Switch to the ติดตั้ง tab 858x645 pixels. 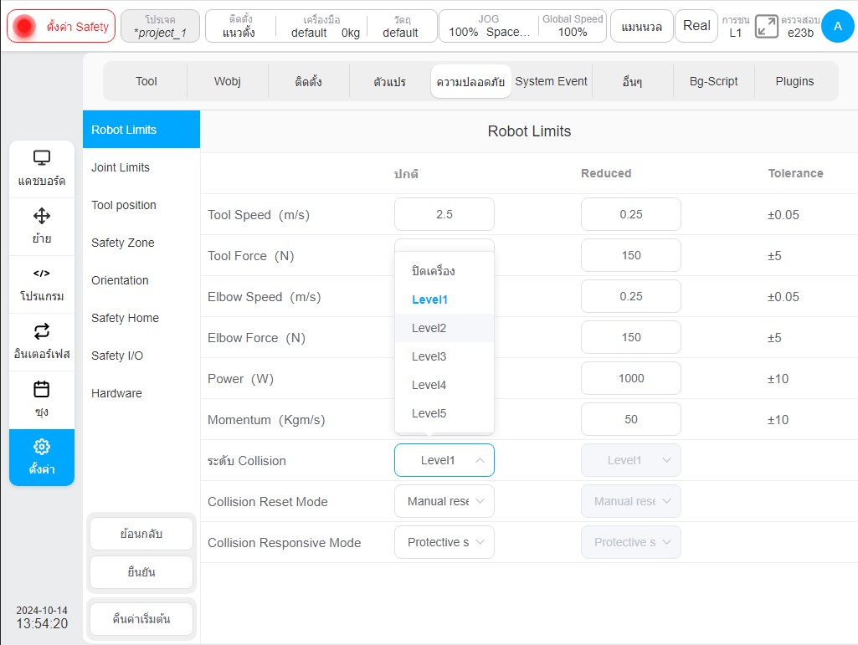pyautogui.click(x=308, y=81)
